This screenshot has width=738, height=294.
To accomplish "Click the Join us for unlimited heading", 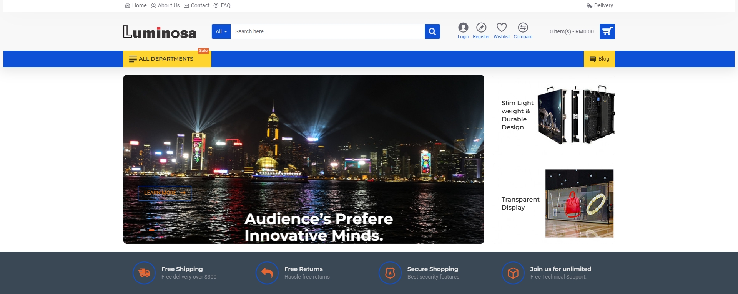I will coord(561,269).
